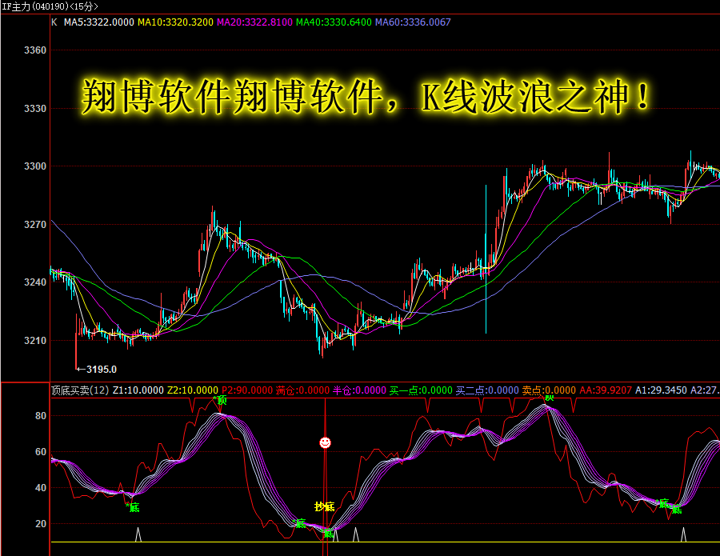Click the magenta 半仓:0.0000 value
Image resolution: width=720 pixels, height=556 pixels.
pos(359,390)
